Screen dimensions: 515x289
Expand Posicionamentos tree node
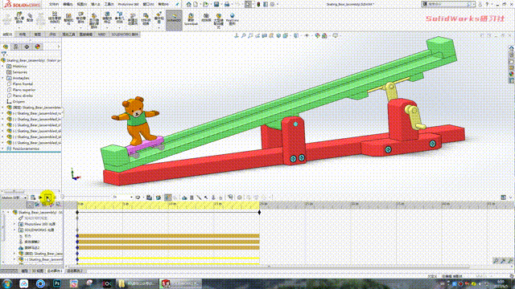[3, 149]
